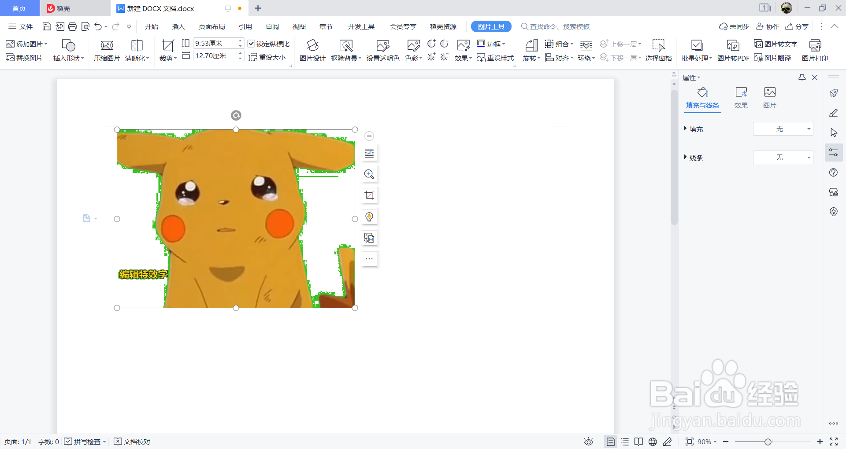Click the Save document icon
The image size is (846, 449).
(47, 26)
